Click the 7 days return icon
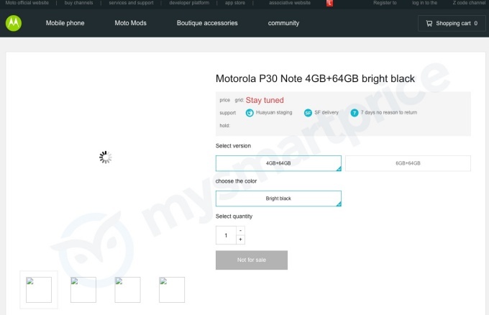This screenshot has height=315, width=489. tap(355, 113)
